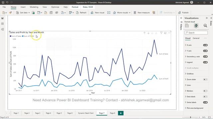Image resolution: width=213 pixels, height=119 pixels.
Task: Go to next level in hierarchy icon
Action: point(152,33)
